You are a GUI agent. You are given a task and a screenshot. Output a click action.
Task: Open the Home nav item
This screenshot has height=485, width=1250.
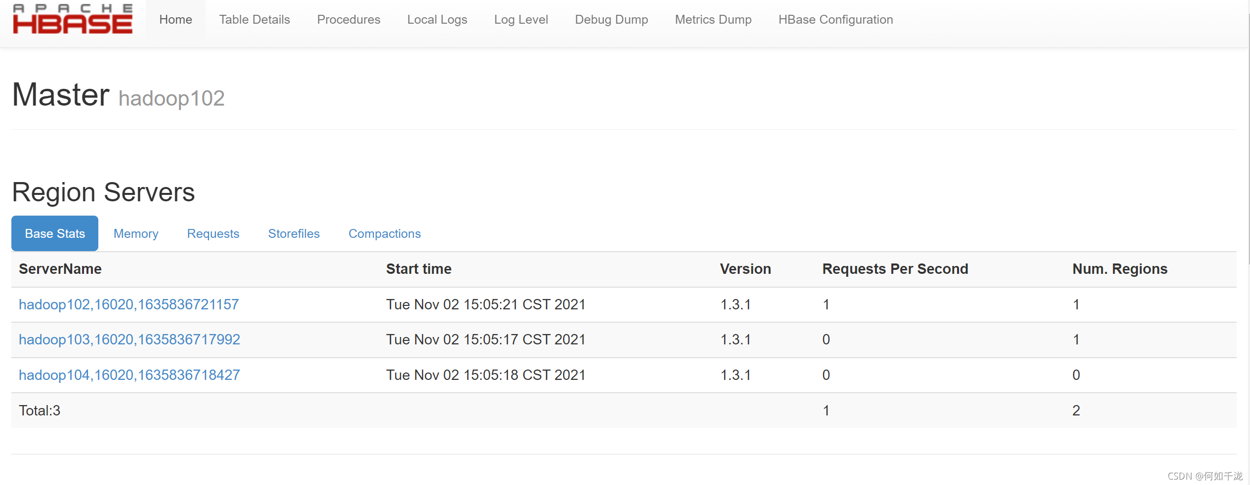tap(175, 20)
